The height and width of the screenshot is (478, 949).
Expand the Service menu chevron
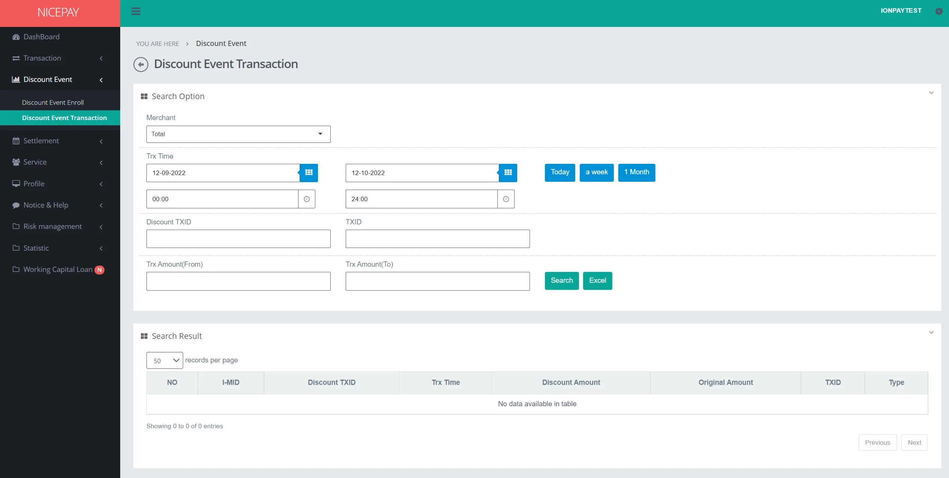click(x=101, y=163)
